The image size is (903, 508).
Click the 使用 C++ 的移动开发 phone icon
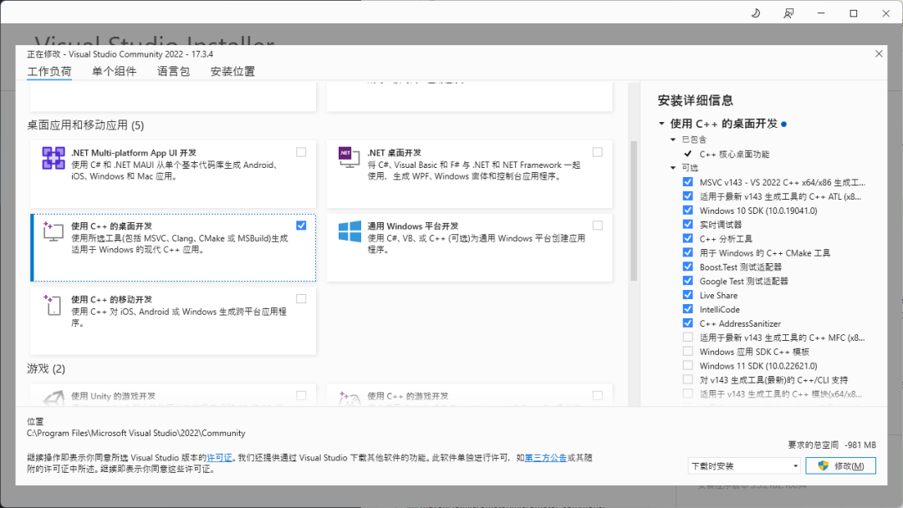[53, 304]
